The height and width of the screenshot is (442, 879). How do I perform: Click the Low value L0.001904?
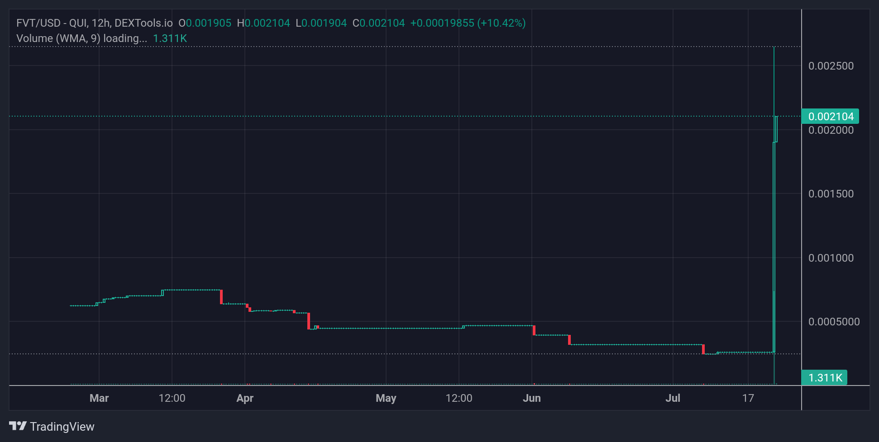click(x=321, y=23)
